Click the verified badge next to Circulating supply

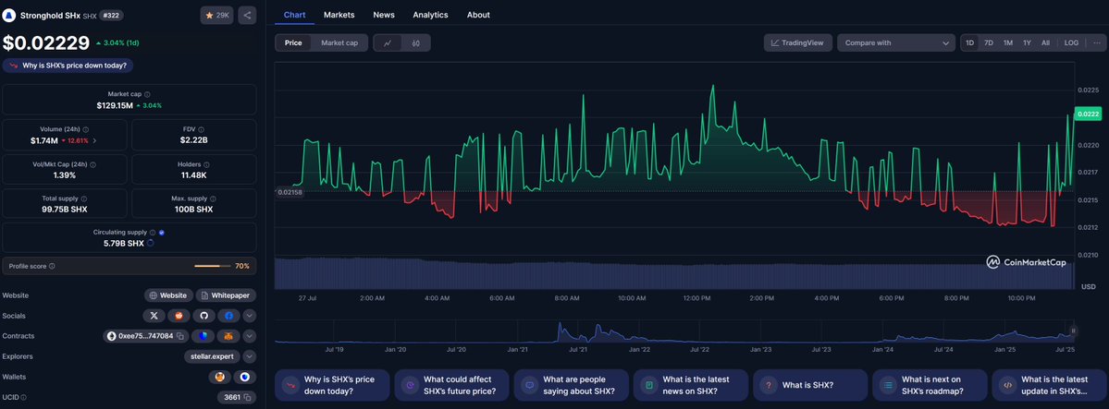tap(162, 232)
